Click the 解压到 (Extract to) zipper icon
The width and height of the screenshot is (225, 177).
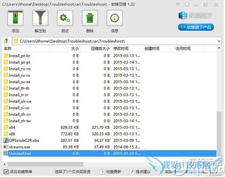40,18
